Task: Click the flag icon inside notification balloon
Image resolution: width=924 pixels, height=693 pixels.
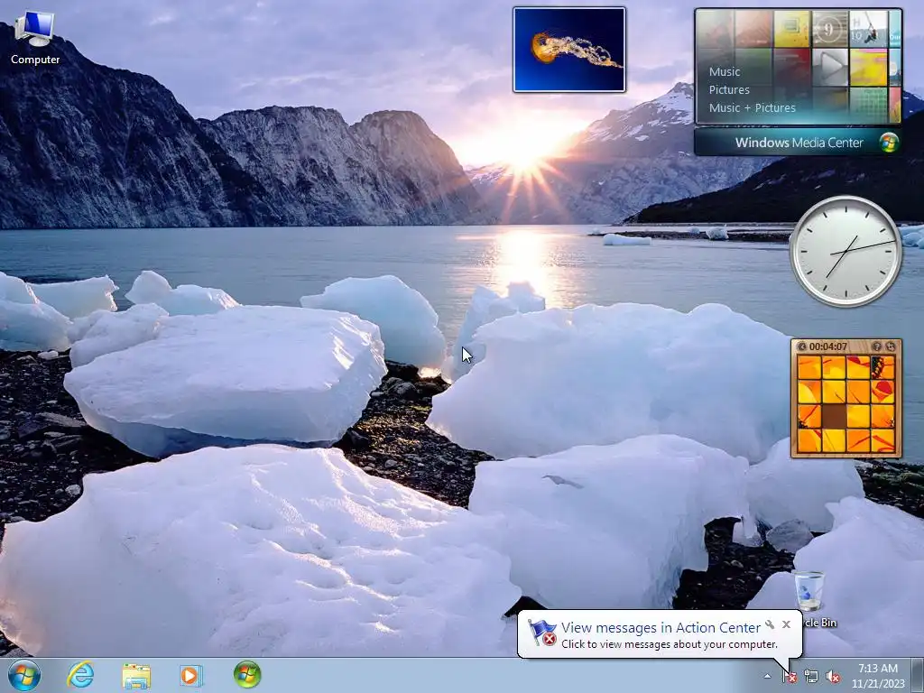Action: tap(542, 633)
